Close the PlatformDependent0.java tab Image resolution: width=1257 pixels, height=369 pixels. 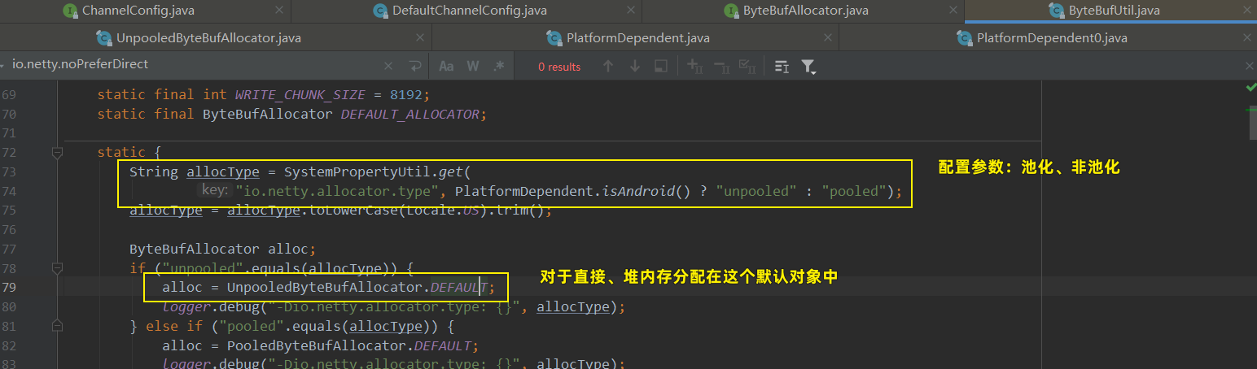[1246, 38]
